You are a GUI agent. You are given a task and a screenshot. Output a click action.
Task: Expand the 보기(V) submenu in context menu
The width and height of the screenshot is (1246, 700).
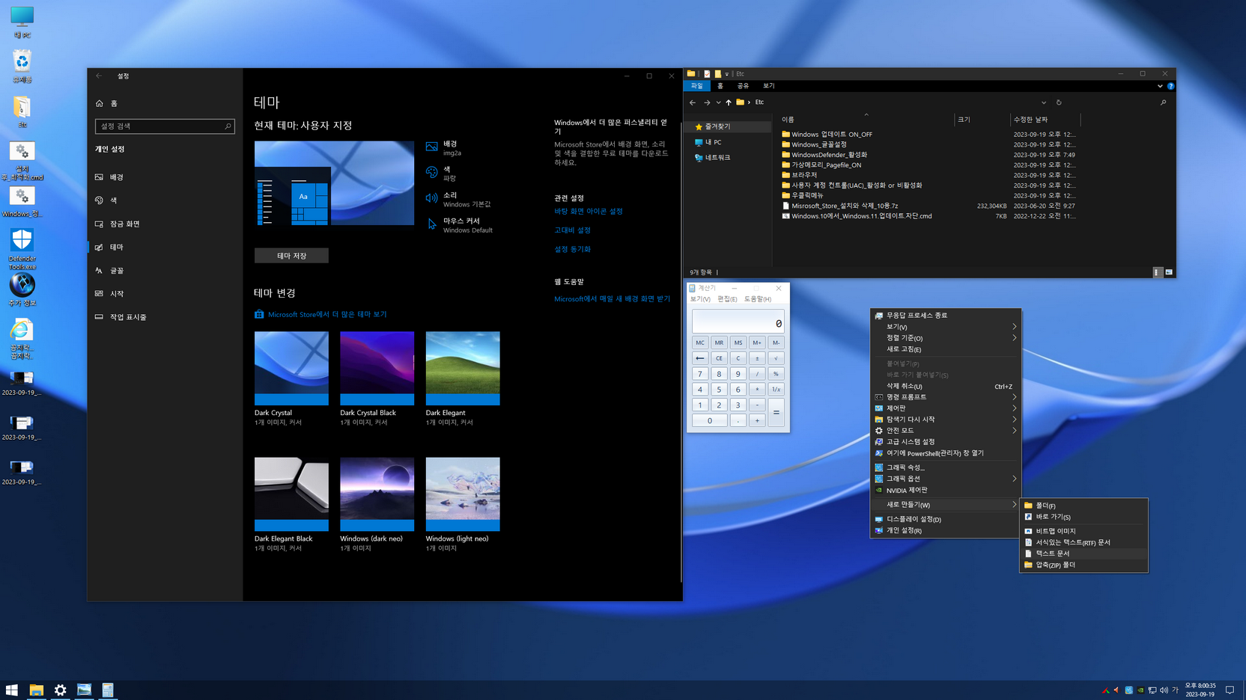pyautogui.click(x=946, y=327)
